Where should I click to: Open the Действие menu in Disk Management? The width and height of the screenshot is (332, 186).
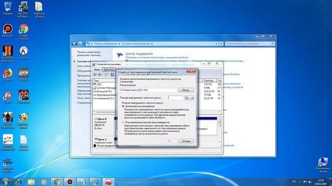pos(109,70)
